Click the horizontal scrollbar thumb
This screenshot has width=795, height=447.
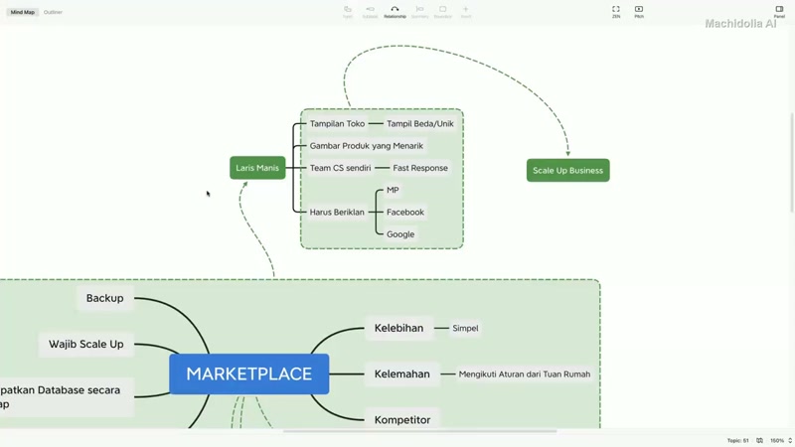[419, 431]
